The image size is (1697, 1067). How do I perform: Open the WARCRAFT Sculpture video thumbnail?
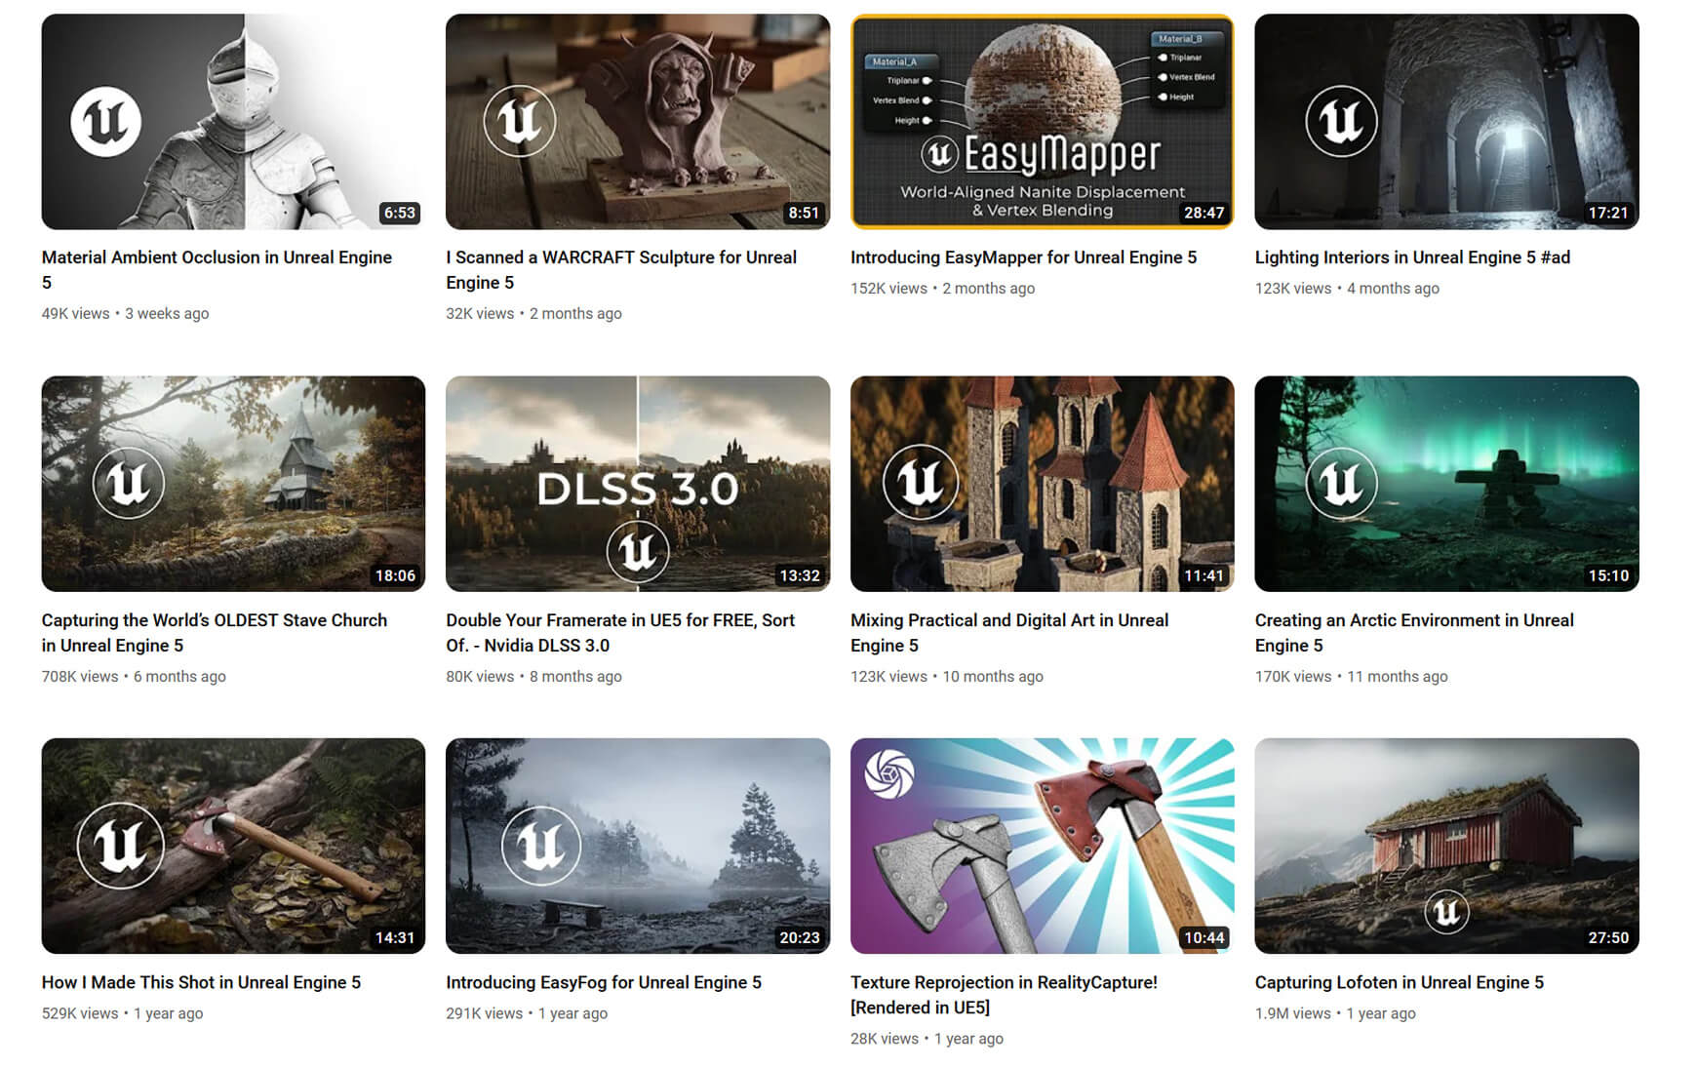click(638, 122)
